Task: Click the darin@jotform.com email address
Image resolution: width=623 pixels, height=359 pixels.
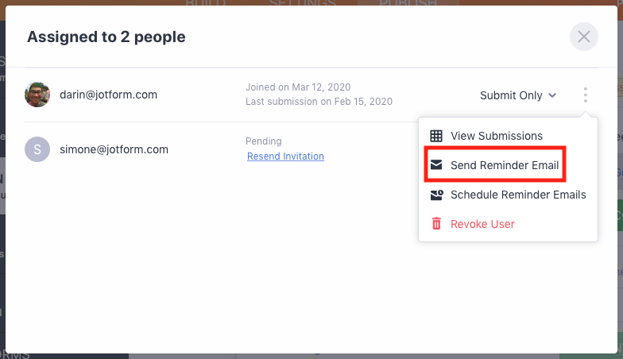Action: (108, 95)
